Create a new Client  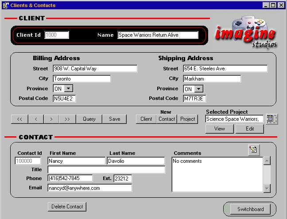146,119
